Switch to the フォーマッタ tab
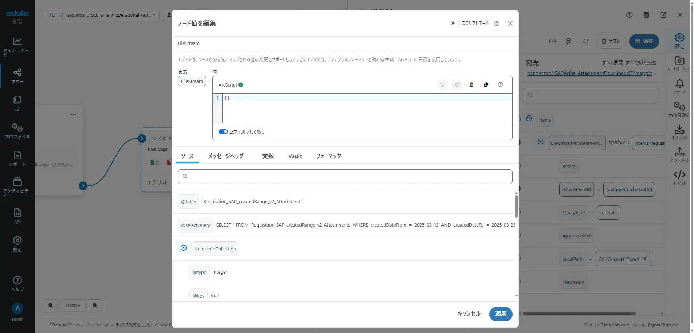This screenshot has height=333, width=694. point(328,156)
